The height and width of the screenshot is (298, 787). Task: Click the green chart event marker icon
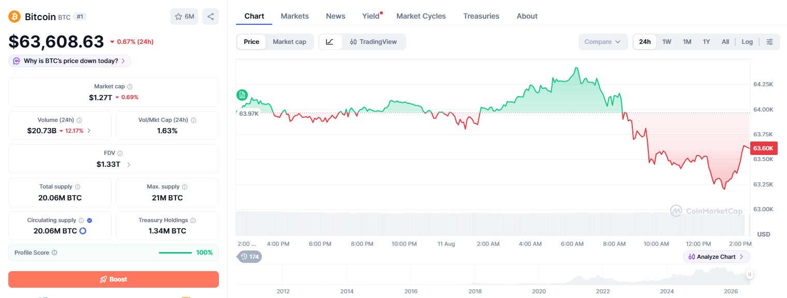point(242,95)
